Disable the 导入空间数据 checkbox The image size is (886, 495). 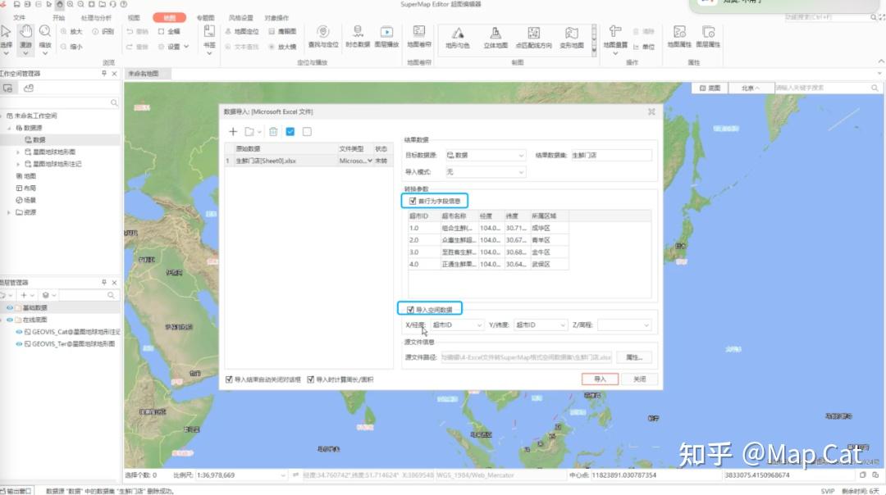point(409,309)
